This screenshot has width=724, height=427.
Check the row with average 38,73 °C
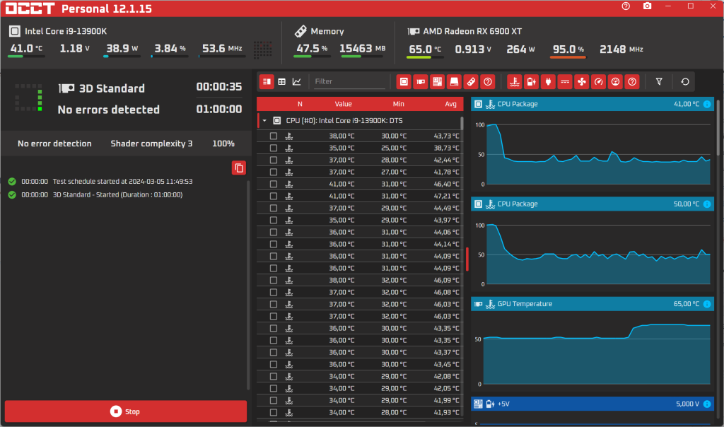tap(274, 148)
